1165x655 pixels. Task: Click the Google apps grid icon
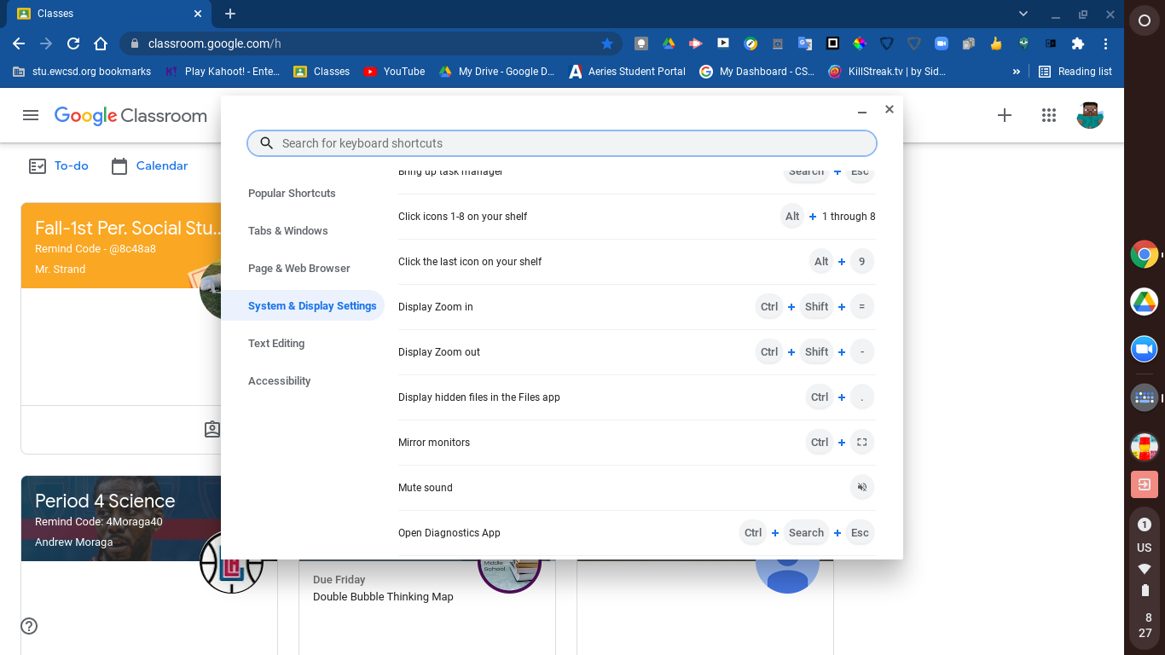[x=1049, y=115]
